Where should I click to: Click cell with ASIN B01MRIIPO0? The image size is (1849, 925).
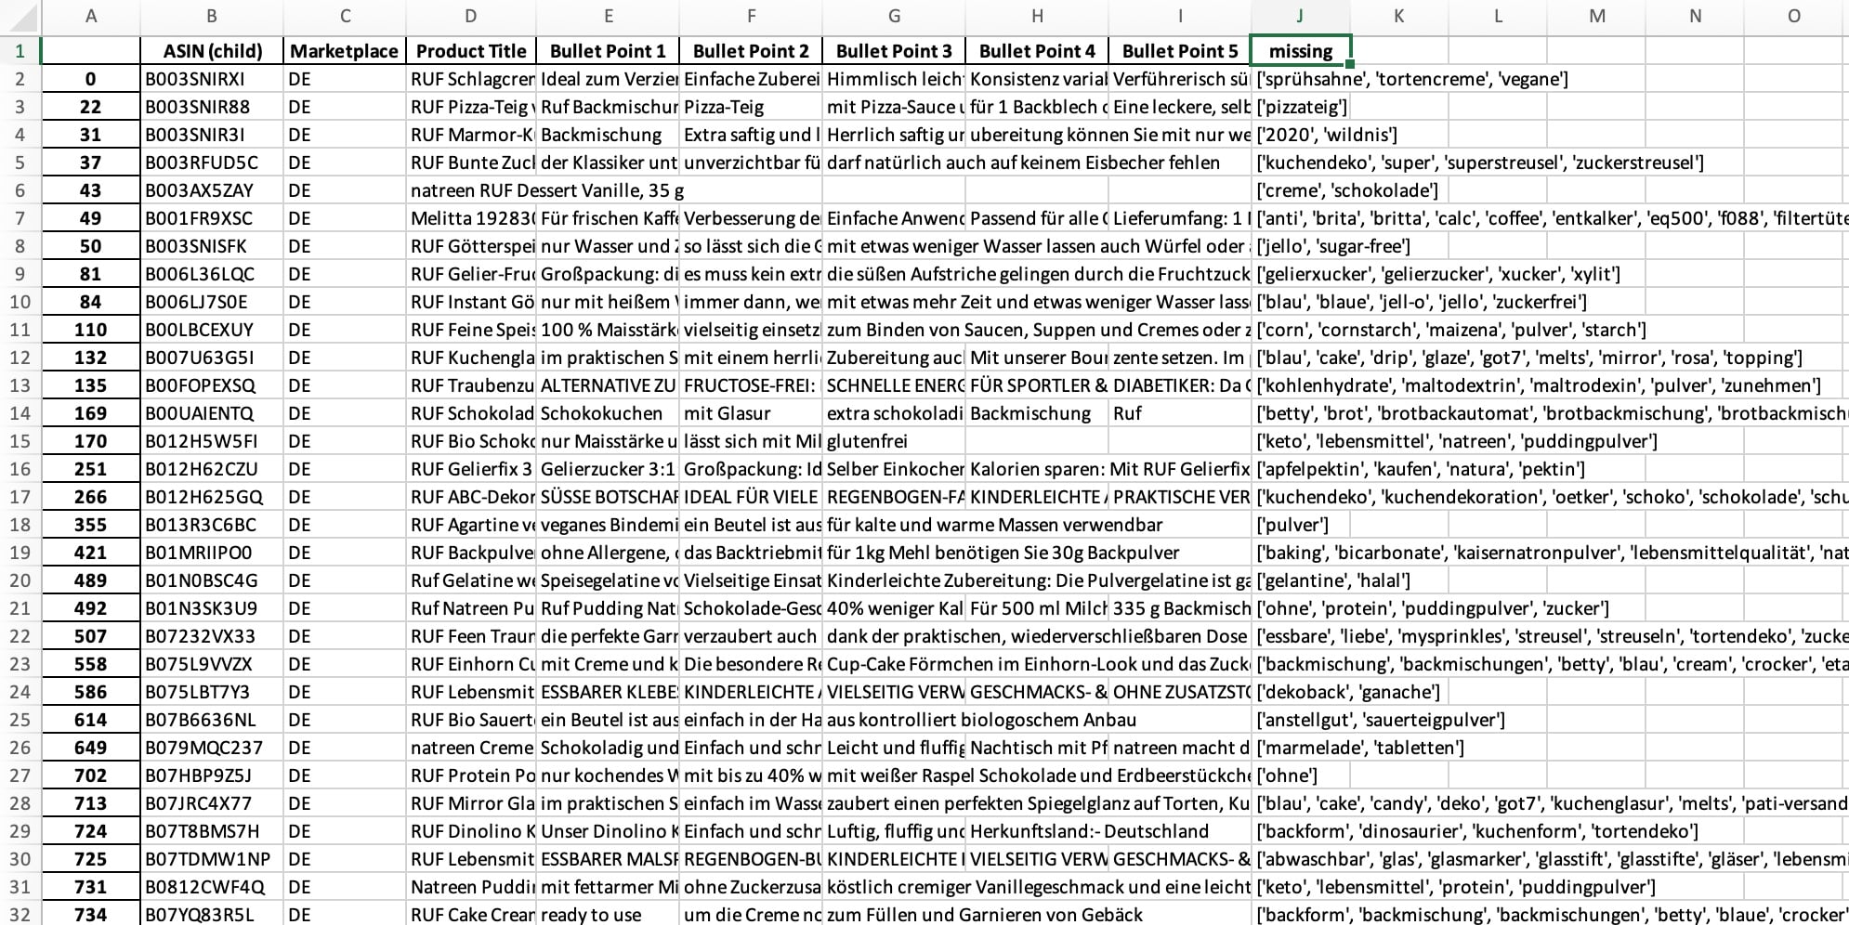point(212,553)
